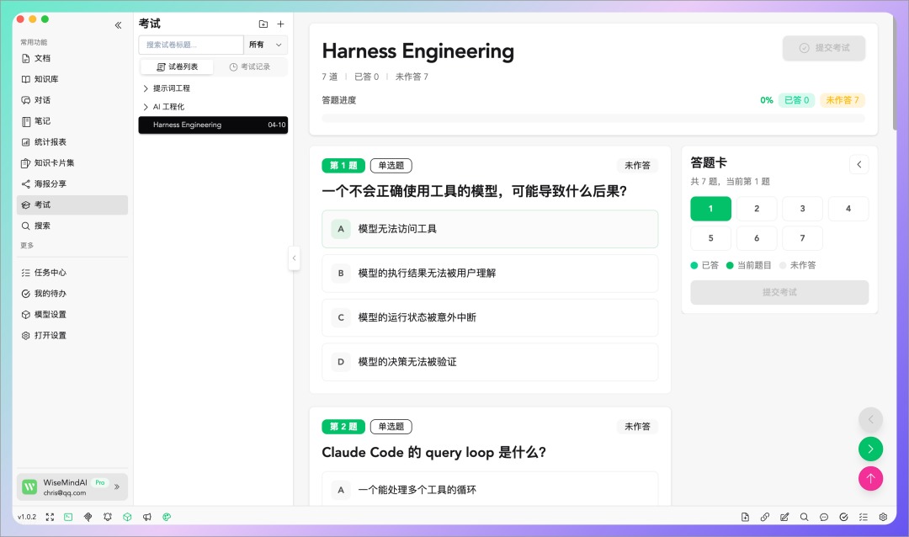Click the new AI document icon bottom right

click(746, 518)
